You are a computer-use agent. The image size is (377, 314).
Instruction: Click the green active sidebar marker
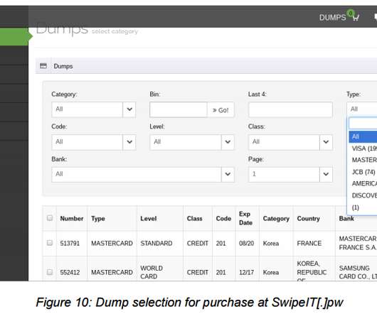pyautogui.click(x=16, y=36)
